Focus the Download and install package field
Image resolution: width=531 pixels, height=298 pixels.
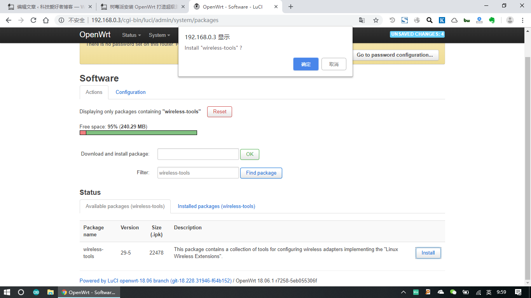[x=198, y=154]
